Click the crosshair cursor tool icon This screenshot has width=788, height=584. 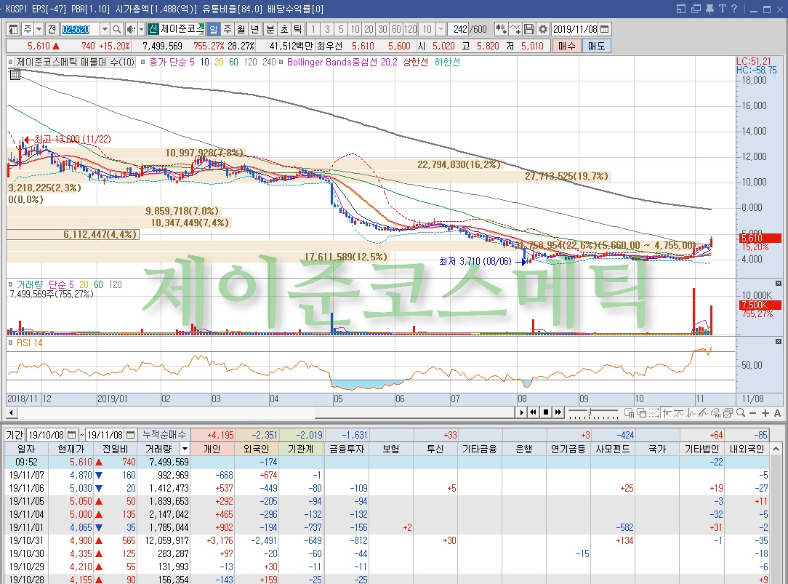667,412
